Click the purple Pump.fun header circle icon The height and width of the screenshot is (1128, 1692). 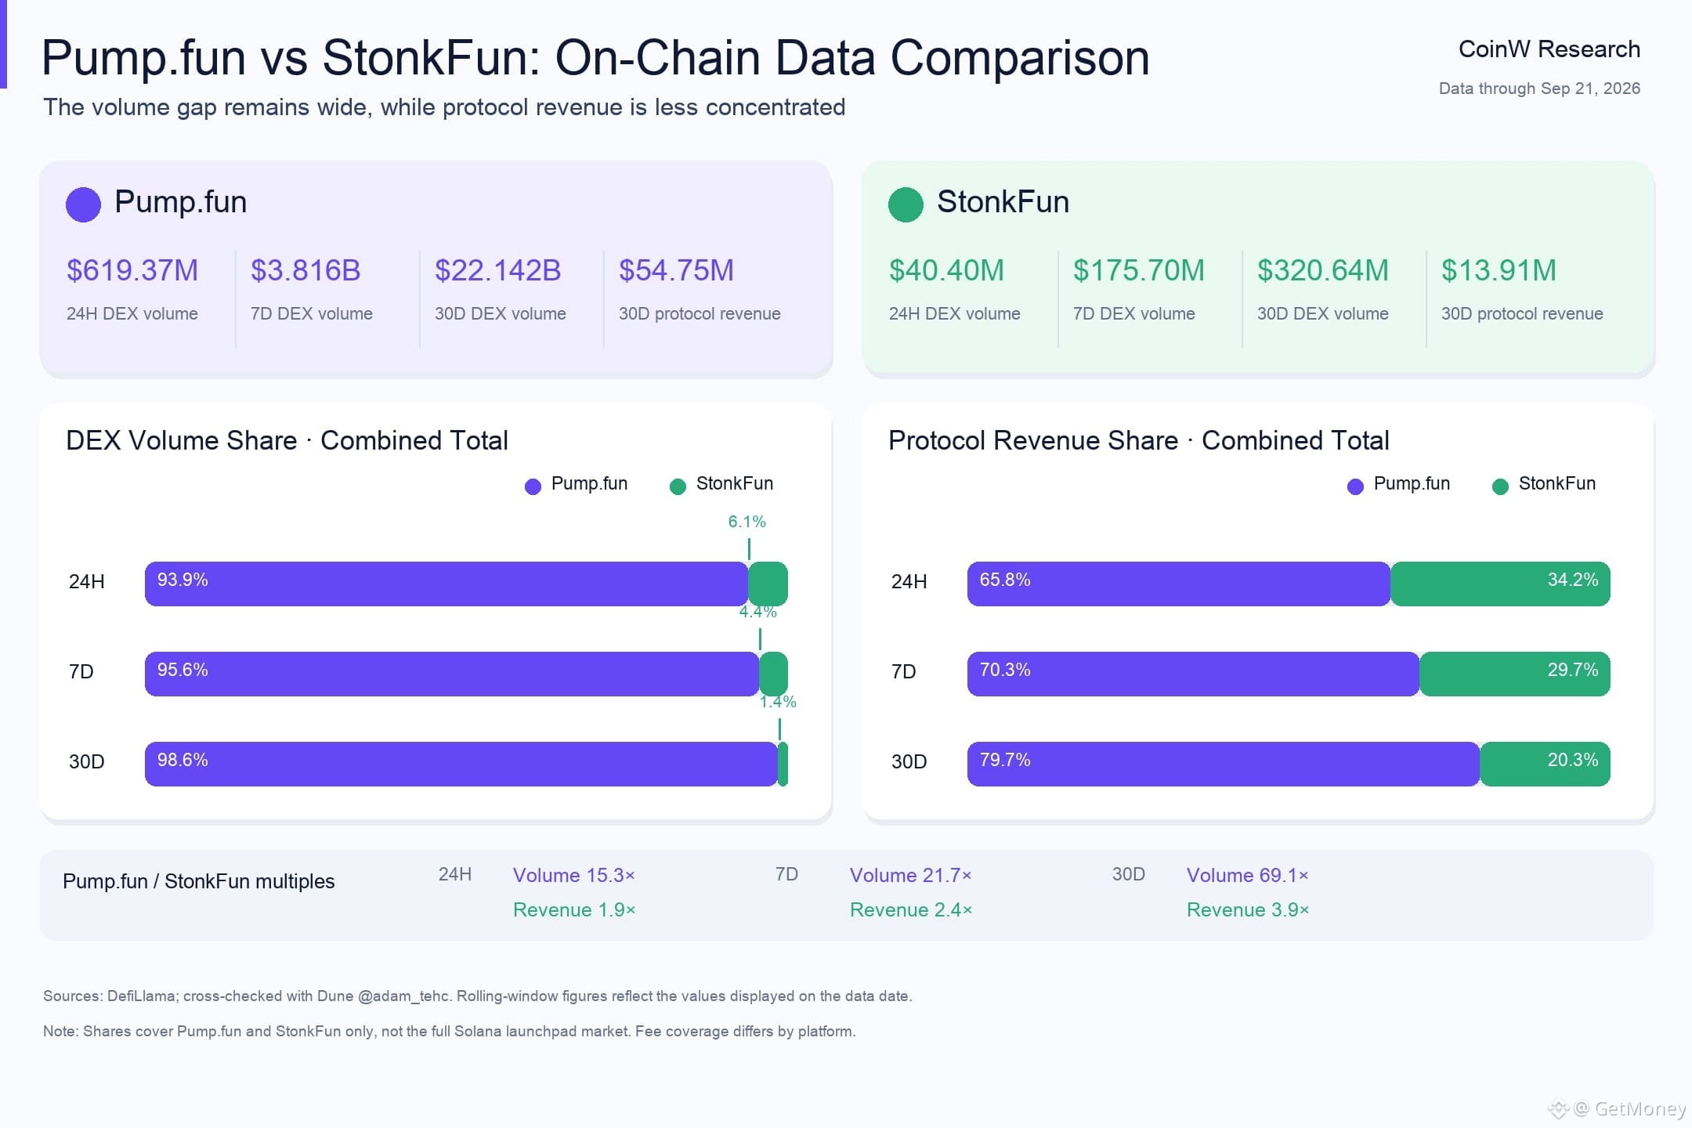(83, 204)
